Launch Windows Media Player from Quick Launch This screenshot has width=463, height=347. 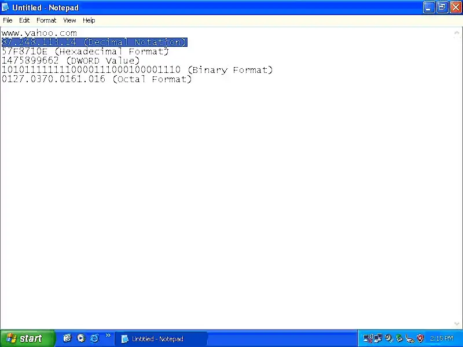[x=81, y=338]
